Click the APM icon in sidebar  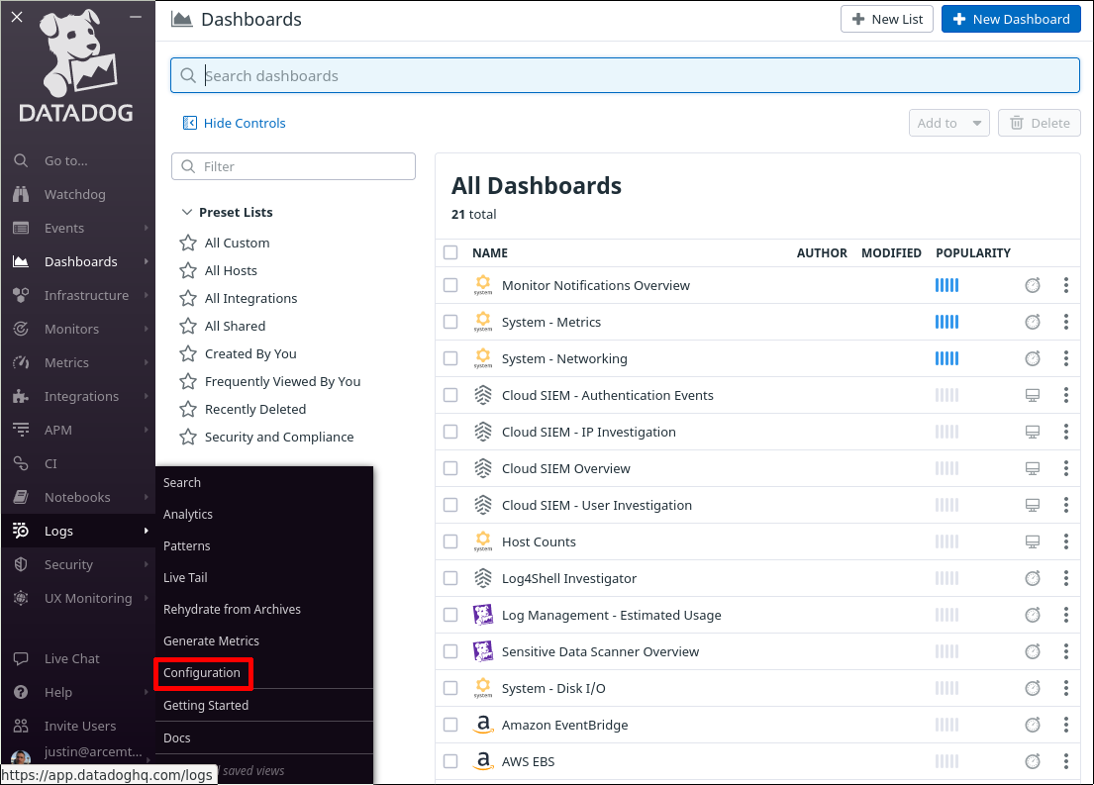click(21, 430)
